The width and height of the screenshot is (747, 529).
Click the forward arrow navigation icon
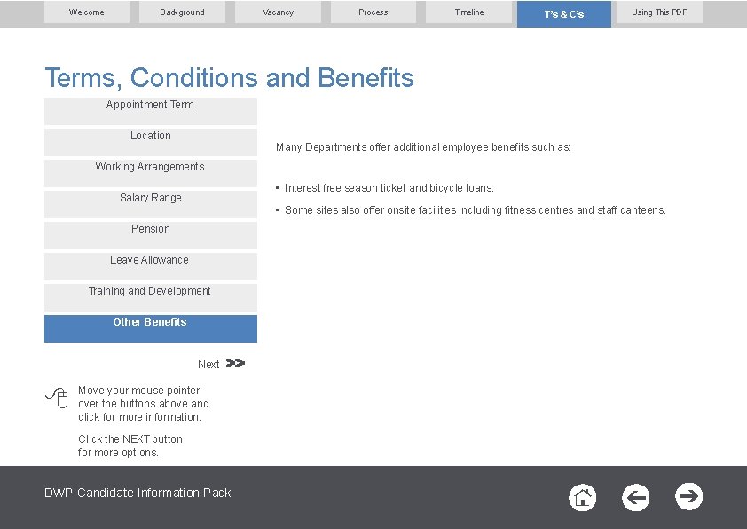pos(688,498)
